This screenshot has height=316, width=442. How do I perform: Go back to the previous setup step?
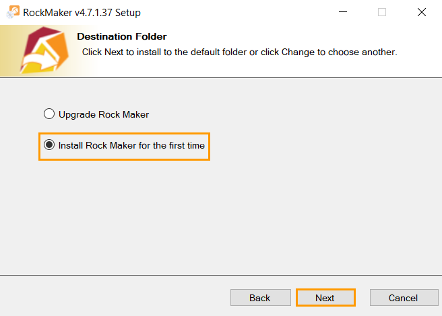point(261,298)
